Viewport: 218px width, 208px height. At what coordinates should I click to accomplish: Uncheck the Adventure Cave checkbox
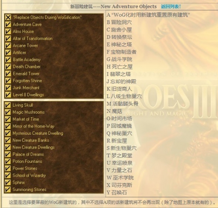(x=8, y=24)
